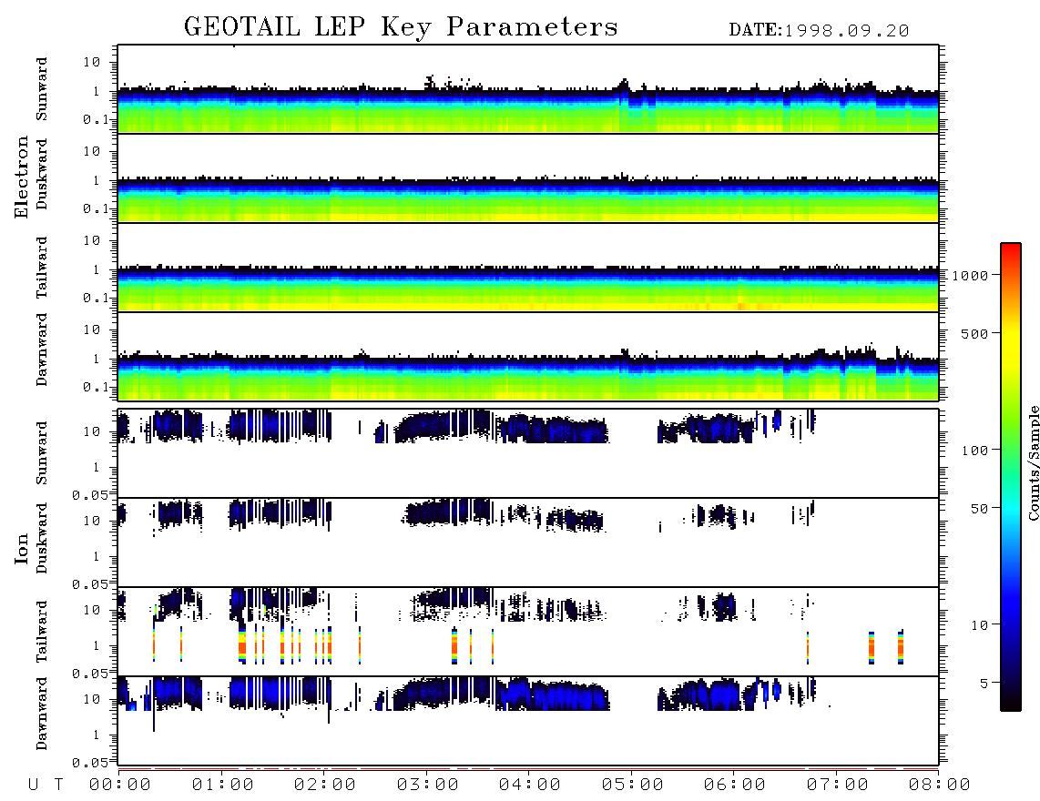This screenshot has width=1040, height=801.
Task: Click the vertical Electron group label
Action: [x=22, y=177]
